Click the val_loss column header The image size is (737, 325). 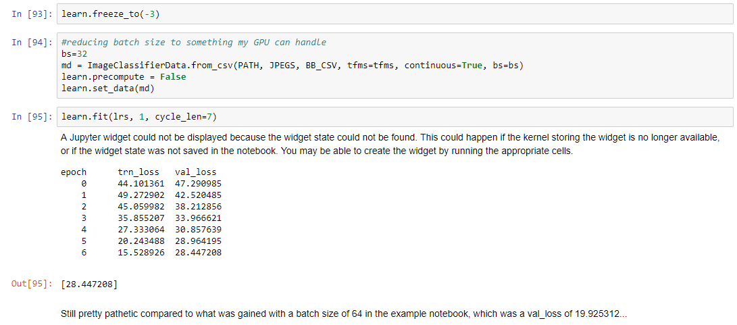[195, 172]
